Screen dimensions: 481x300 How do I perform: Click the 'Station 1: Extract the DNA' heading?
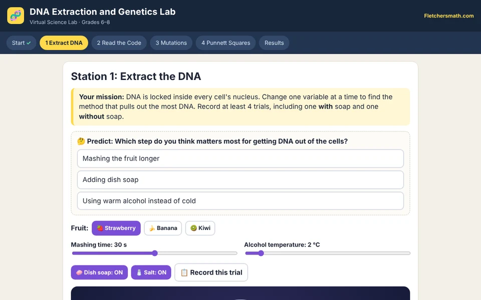136,76
